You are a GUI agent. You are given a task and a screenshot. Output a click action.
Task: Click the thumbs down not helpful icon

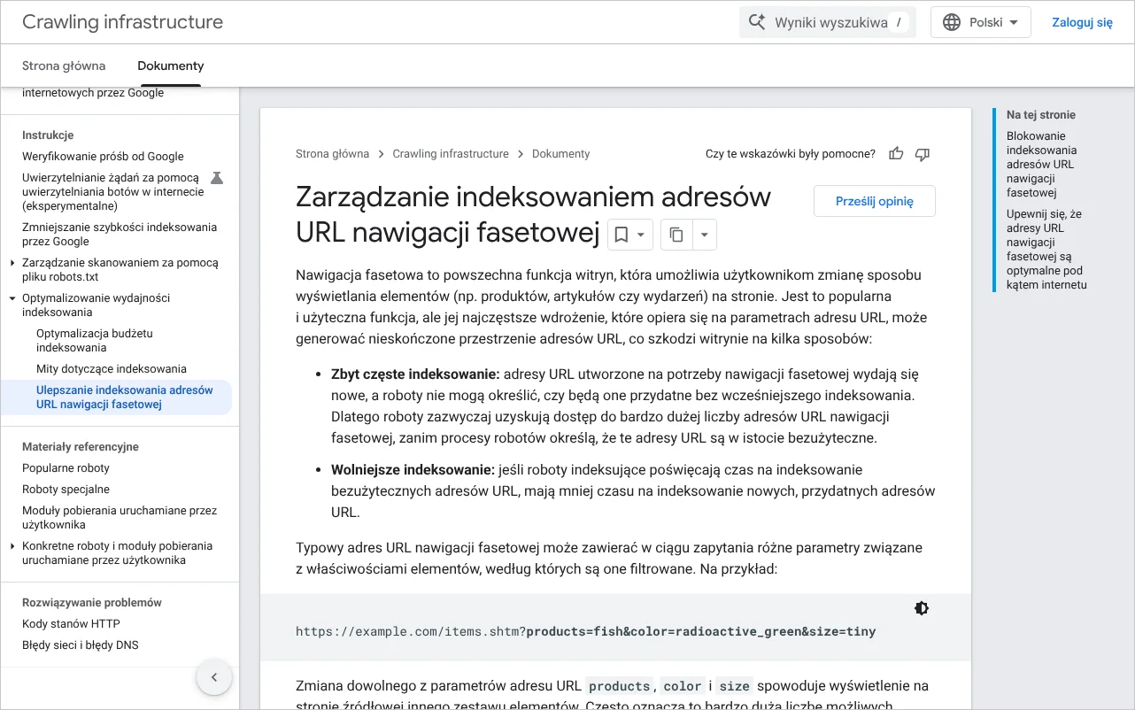923,154
